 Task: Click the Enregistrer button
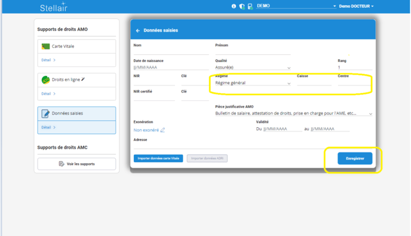pos(355,158)
